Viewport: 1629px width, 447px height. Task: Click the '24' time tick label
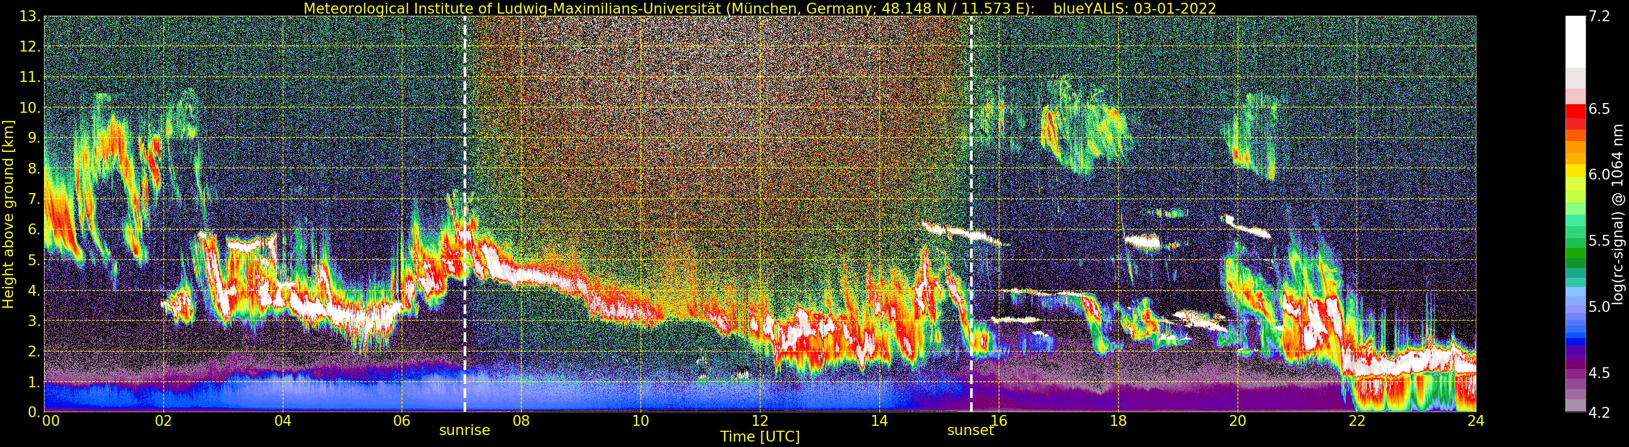coord(1476,421)
